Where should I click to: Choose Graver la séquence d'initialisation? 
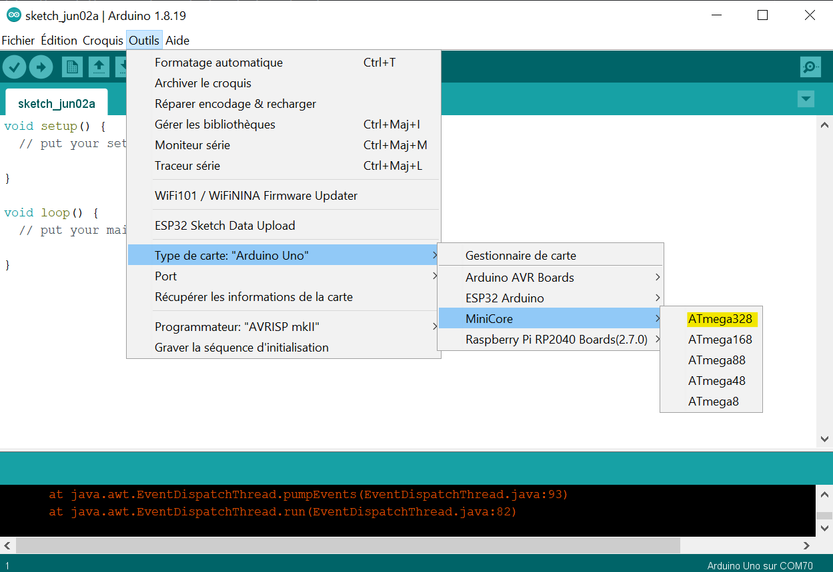coord(283,348)
